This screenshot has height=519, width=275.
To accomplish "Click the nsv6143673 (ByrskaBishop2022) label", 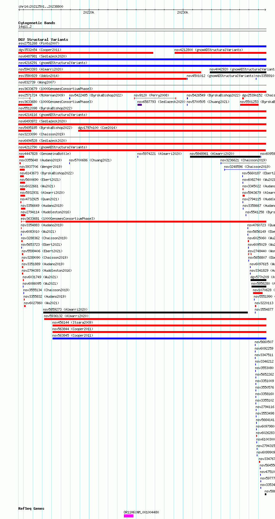I will (x=47, y=173).
